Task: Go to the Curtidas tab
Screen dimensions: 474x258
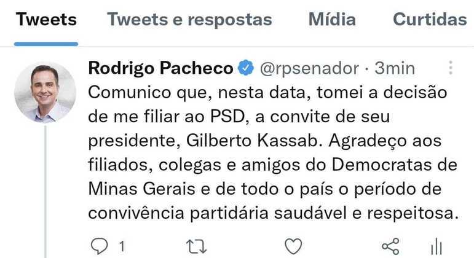Action: (430, 20)
